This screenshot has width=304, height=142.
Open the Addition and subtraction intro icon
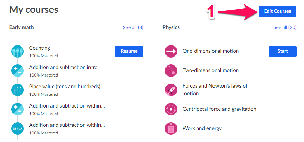coord(18,71)
